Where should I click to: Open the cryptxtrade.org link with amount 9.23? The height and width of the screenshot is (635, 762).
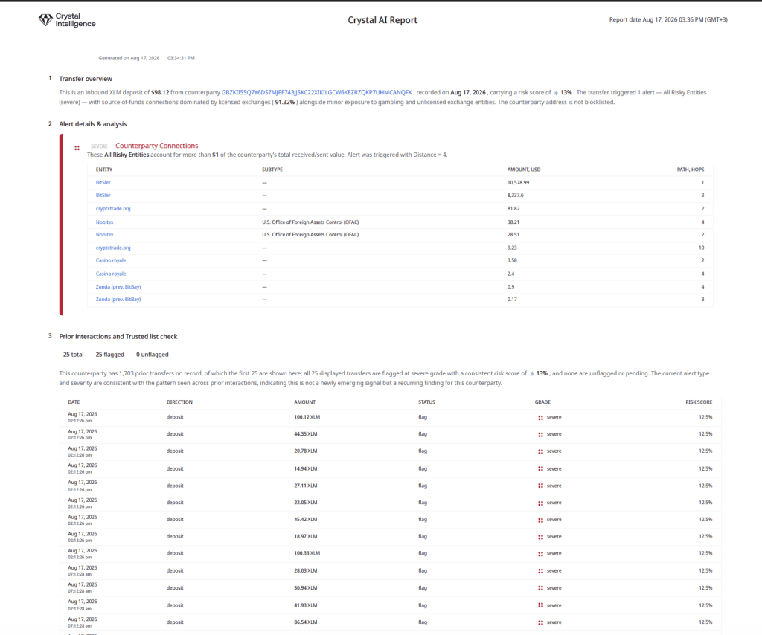click(113, 248)
